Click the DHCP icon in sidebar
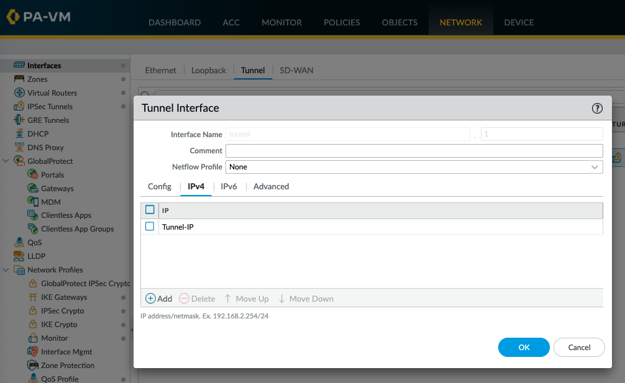Image resolution: width=625 pixels, height=383 pixels. pos(19,134)
